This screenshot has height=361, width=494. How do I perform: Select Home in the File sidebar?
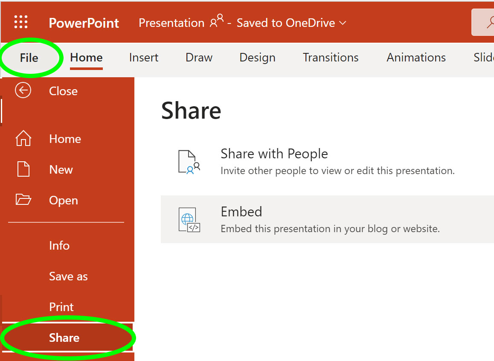[65, 139]
